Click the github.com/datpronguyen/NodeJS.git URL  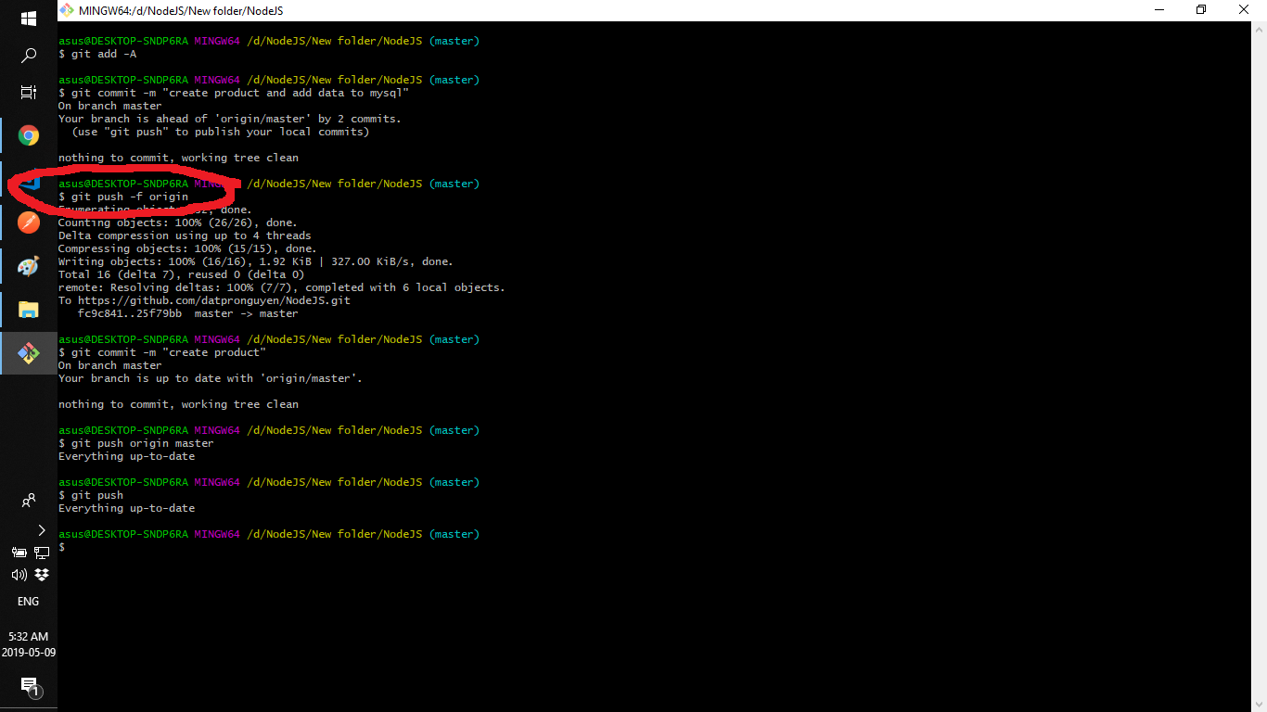[x=214, y=300]
